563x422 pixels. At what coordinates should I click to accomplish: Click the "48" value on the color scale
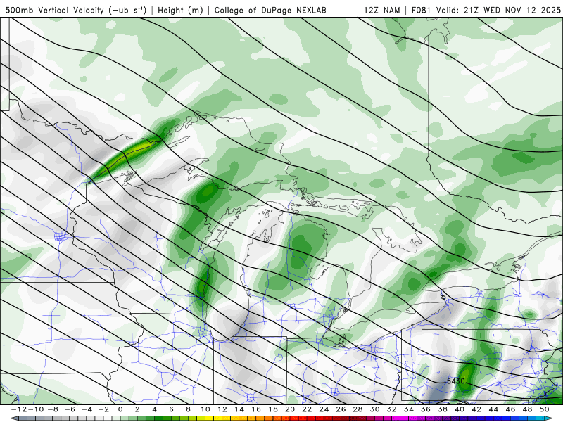click(x=527, y=409)
